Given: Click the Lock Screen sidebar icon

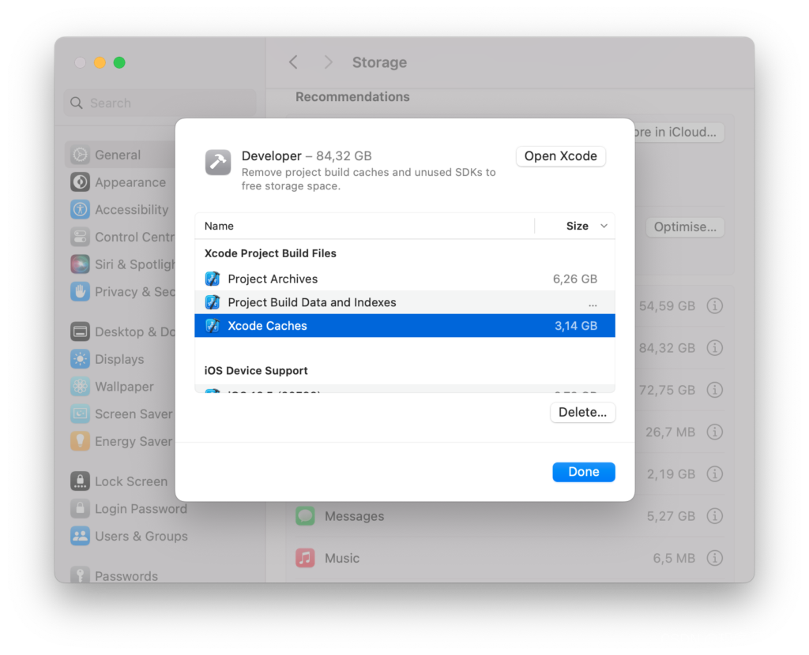Looking at the screenshot, I should pyautogui.click(x=80, y=481).
